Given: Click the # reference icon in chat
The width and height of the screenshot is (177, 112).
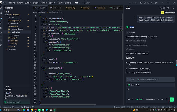Looking at the screenshot, I should point(132,100).
